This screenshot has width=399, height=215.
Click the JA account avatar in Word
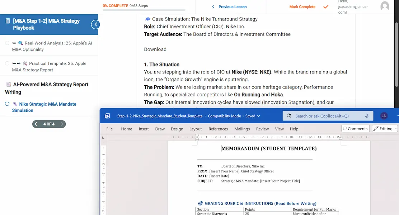coord(384,116)
